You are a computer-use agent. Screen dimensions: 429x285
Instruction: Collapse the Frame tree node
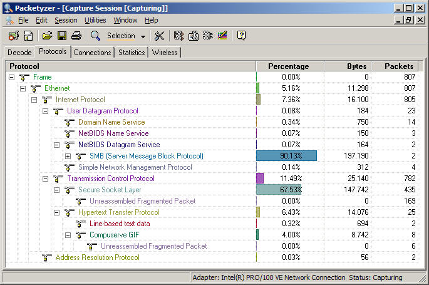click(11, 78)
